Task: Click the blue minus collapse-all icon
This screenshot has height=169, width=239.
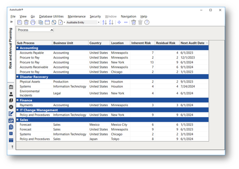Action: [x=126, y=22]
